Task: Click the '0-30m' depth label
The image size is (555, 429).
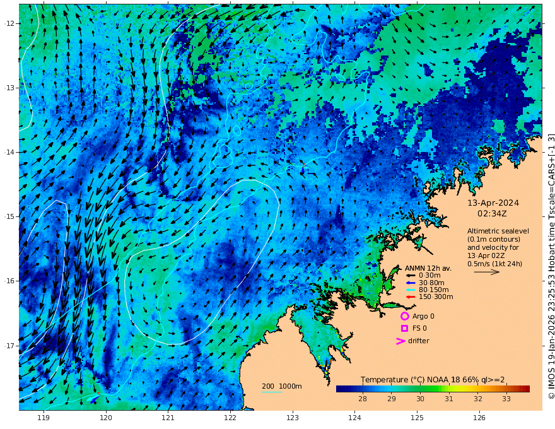Action: pos(429,276)
